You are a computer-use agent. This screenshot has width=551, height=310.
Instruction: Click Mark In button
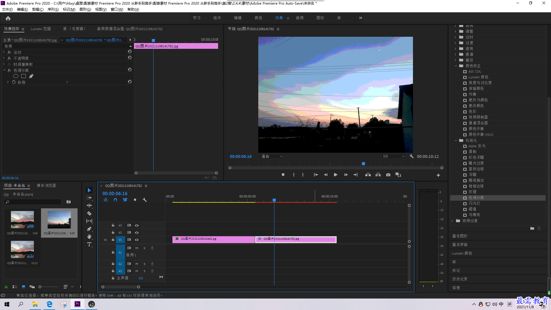[294, 175]
